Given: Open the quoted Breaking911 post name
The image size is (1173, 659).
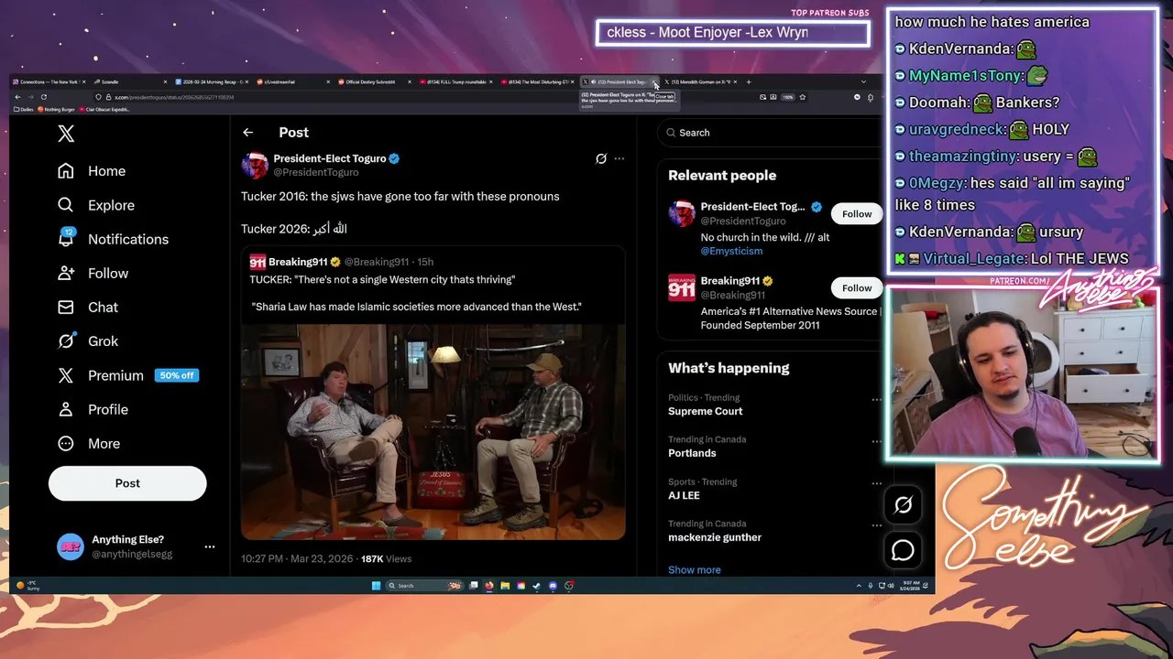Looking at the screenshot, I should pyautogui.click(x=298, y=262).
